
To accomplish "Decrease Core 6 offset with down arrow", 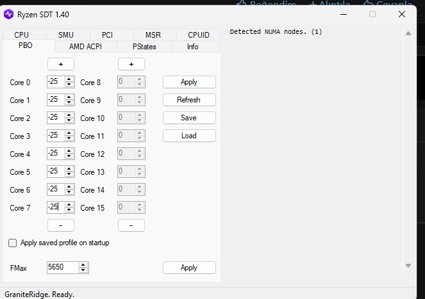I will click(x=69, y=192).
